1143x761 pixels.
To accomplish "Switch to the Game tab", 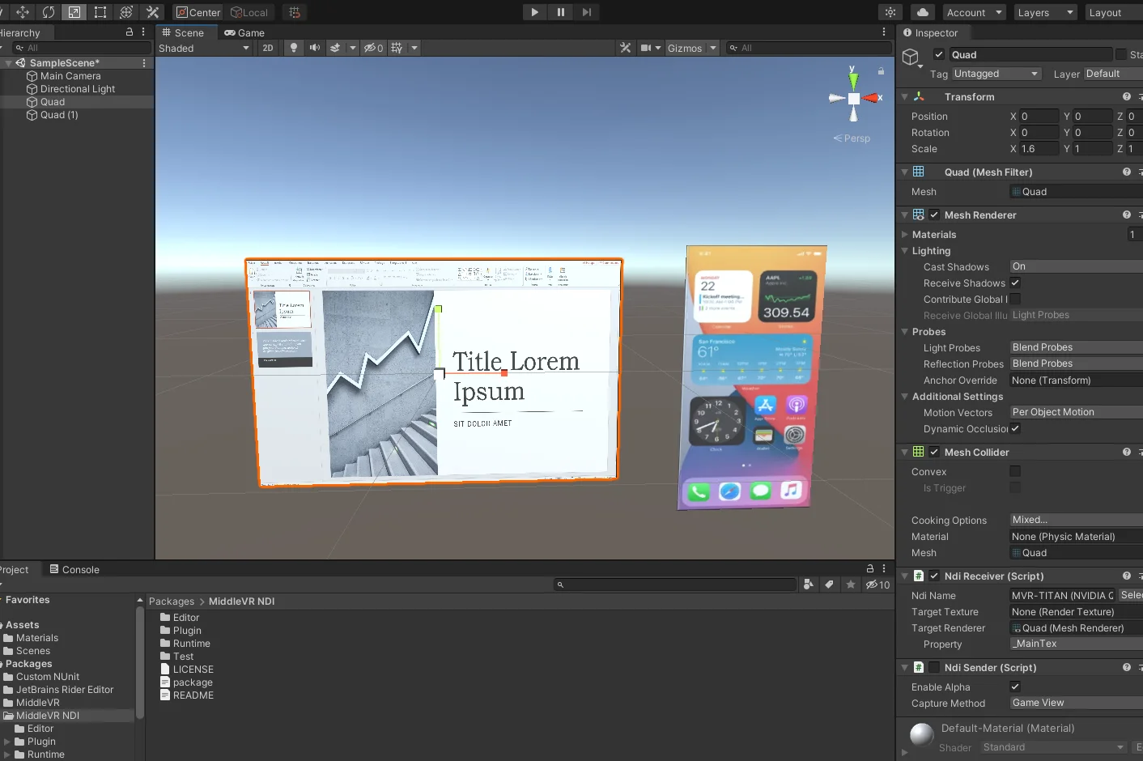I will [x=244, y=32].
